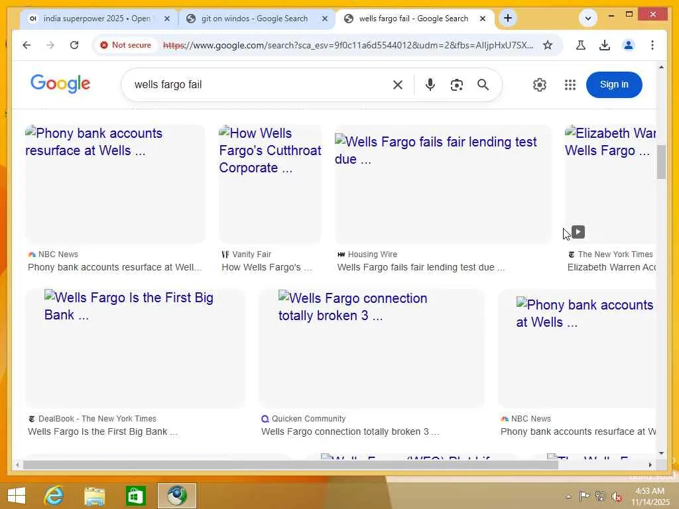Open Wells Fargo connection totally broken image

pyautogui.click(x=371, y=348)
